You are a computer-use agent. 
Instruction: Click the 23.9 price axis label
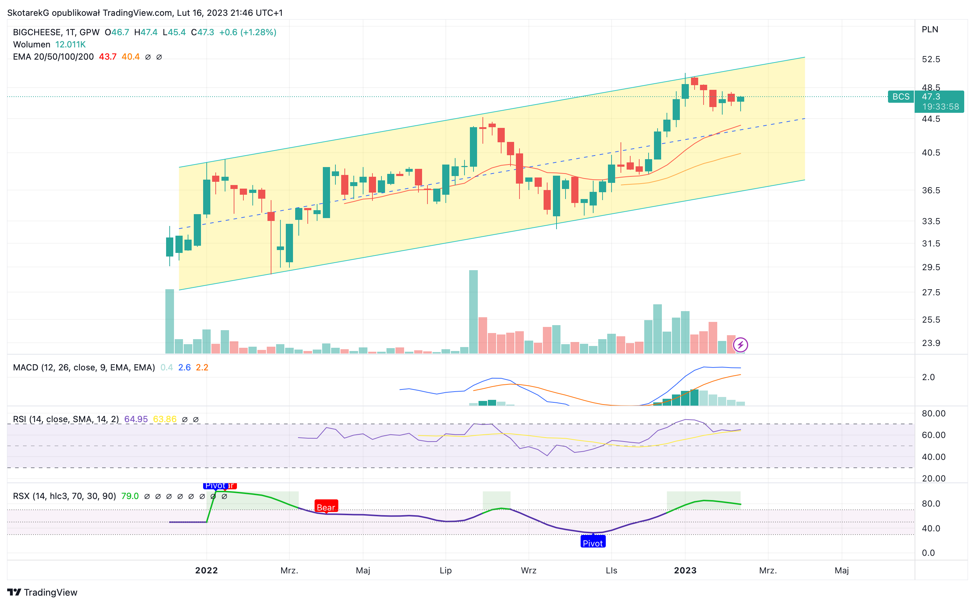931,343
